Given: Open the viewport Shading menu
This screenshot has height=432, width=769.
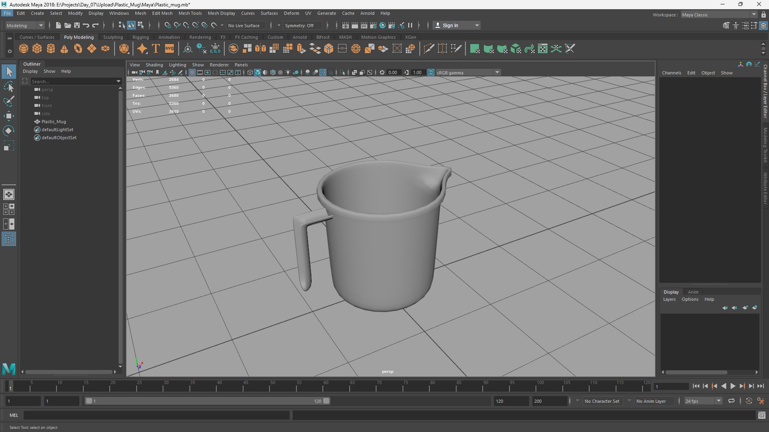Looking at the screenshot, I should pos(154,65).
